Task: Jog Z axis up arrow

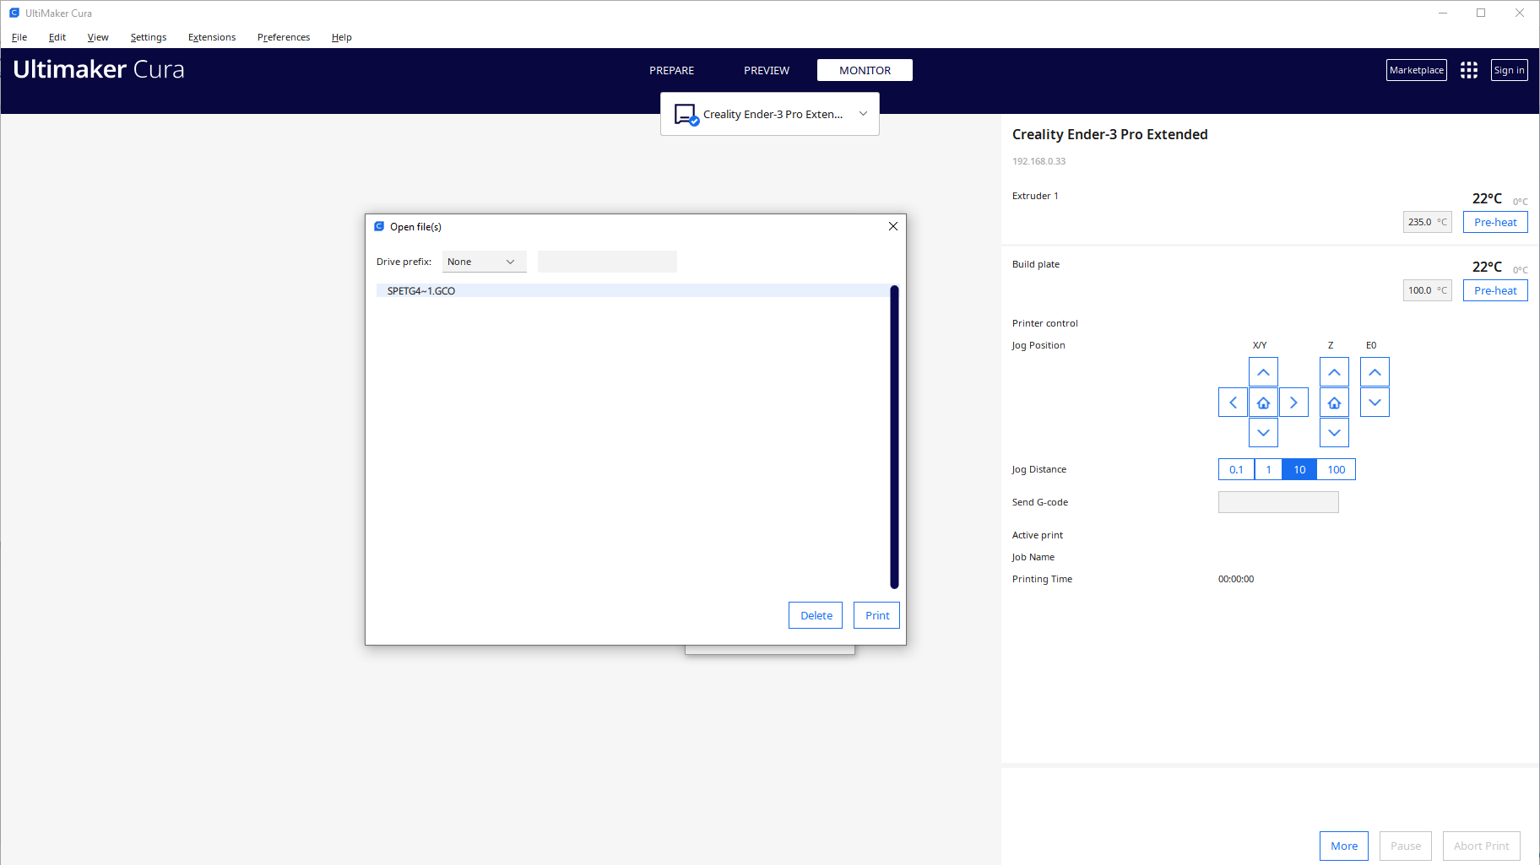Action: pyautogui.click(x=1334, y=372)
